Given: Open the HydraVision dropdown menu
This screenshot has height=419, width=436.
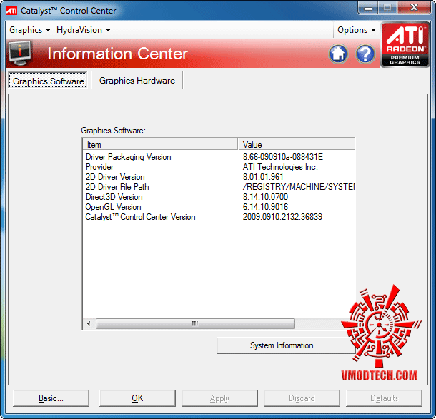Looking at the screenshot, I should tap(83, 30).
